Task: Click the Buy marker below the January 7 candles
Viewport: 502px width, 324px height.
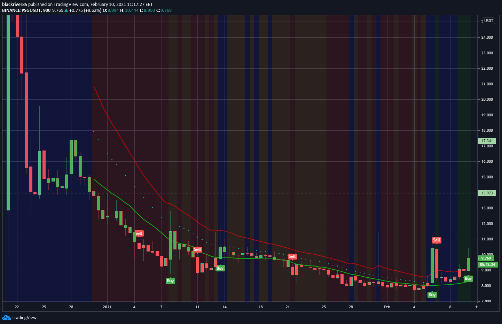Action: (x=170, y=281)
